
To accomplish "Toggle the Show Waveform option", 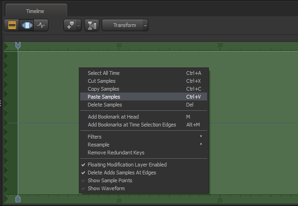I will (106, 188).
